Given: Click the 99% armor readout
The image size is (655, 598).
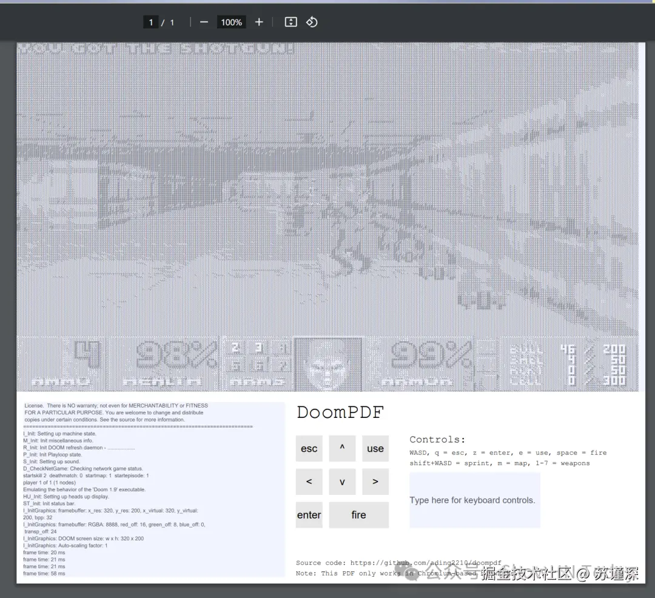Looking at the screenshot, I should coord(431,354).
